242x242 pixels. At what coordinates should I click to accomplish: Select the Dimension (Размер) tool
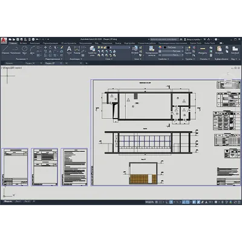pyautogui.click(x=77, y=50)
